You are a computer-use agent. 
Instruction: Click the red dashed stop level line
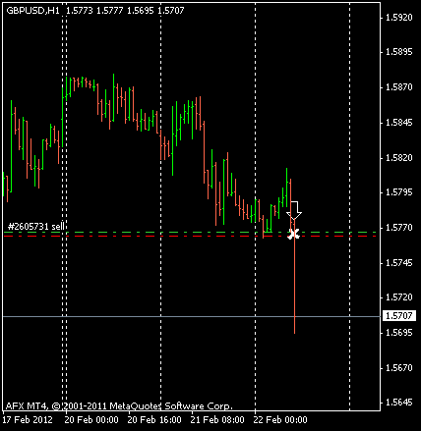[190, 236]
